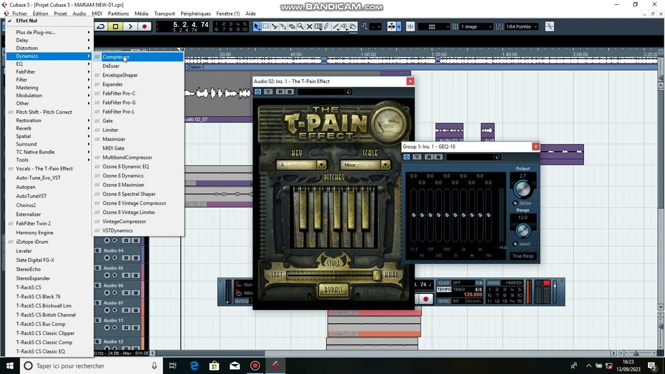Image resolution: width=665 pixels, height=374 pixels.
Task: Open the snap mode grid dropdown
Action: pos(434,26)
